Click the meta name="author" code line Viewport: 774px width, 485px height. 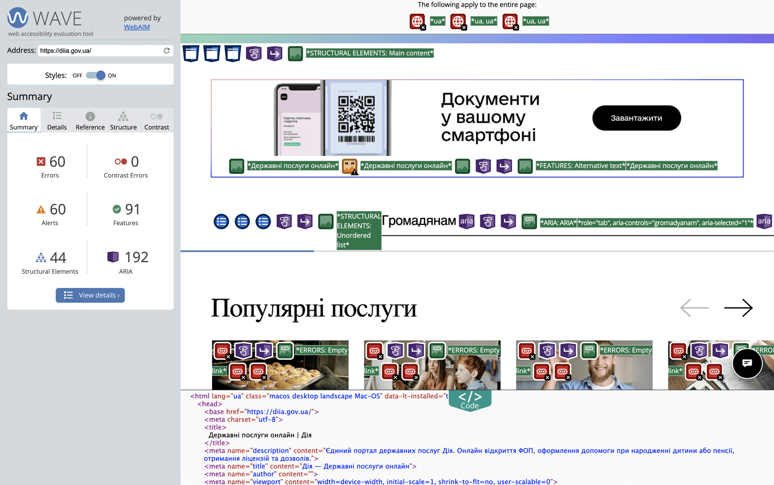tap(261, 474)
